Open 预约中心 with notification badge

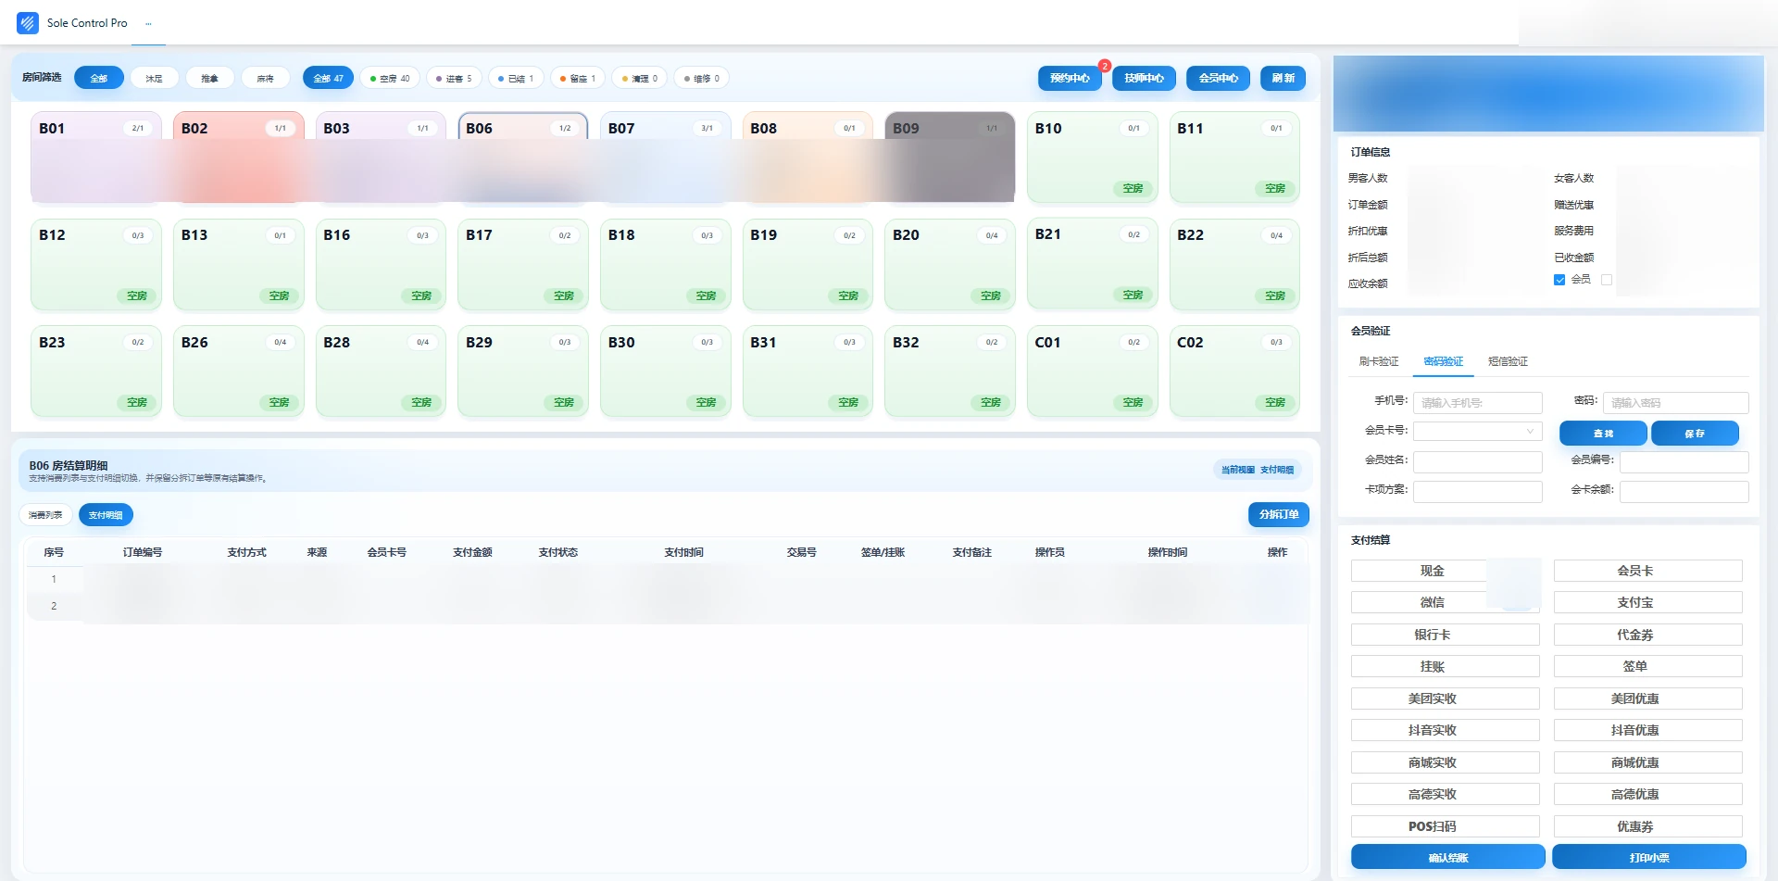click(1071, 79)
